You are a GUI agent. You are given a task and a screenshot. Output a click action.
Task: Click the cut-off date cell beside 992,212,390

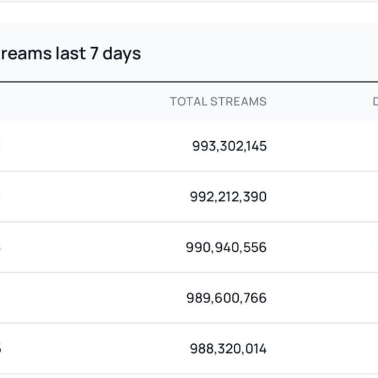pos(2,197)
